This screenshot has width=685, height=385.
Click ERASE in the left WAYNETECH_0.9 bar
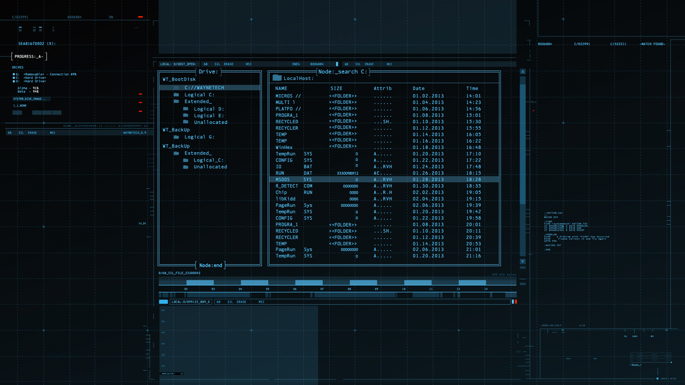32,133
